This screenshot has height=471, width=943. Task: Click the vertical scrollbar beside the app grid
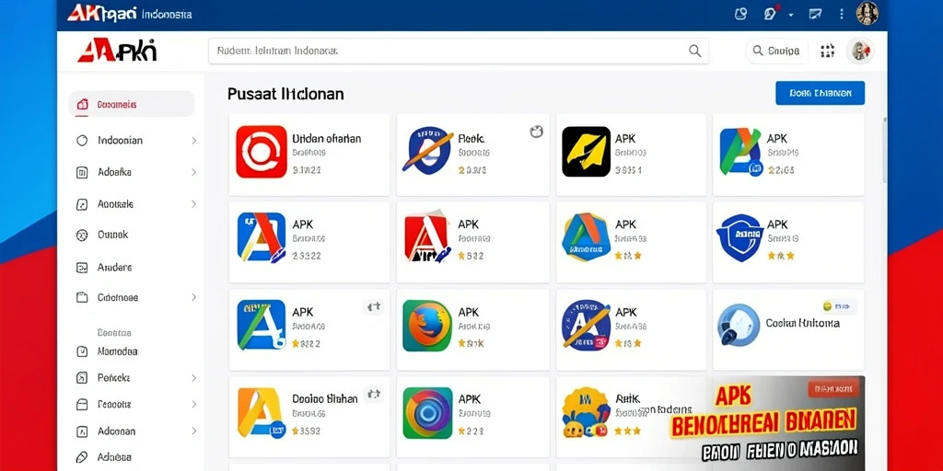pos(883,150)
